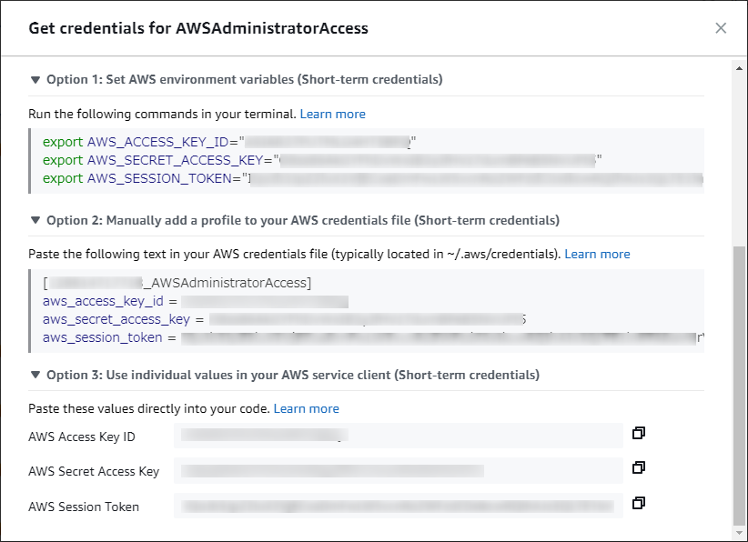The image size is (748, 542).
Task: Select the AWS Session Token field
Action: (399, 506)
